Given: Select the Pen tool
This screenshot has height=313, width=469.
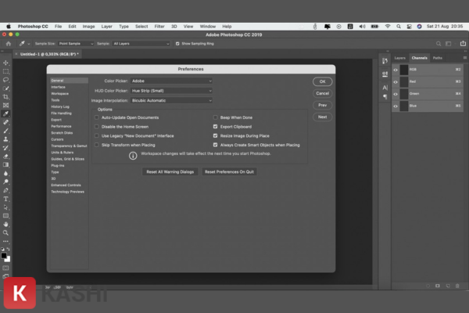Looking at the screenshot, I should (5, 190).
